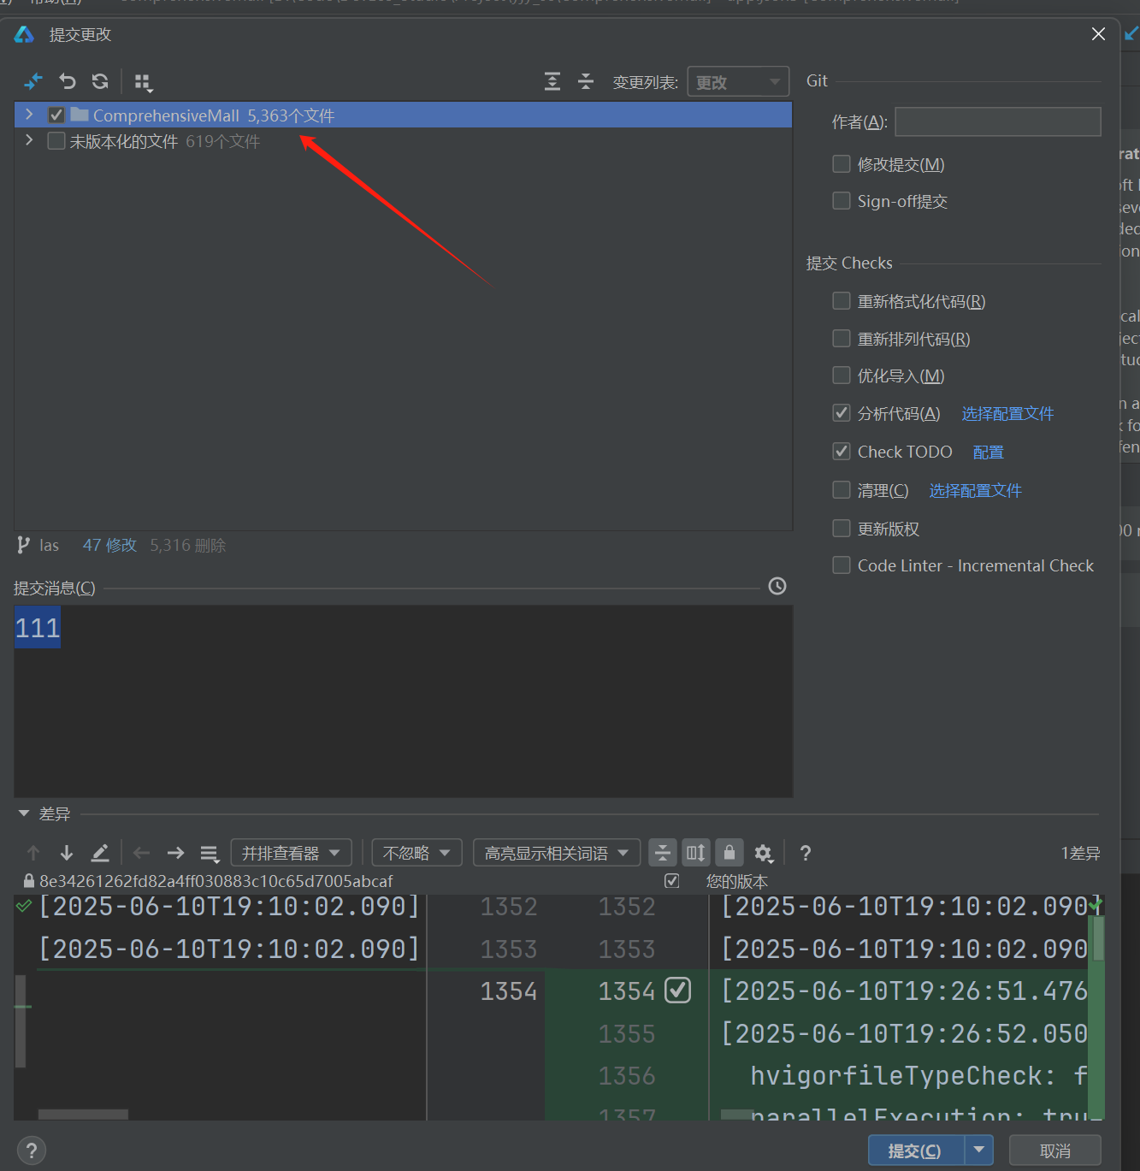Enable the amend commit checkbox
The image size is (1140, 1171).
[842, 164]
